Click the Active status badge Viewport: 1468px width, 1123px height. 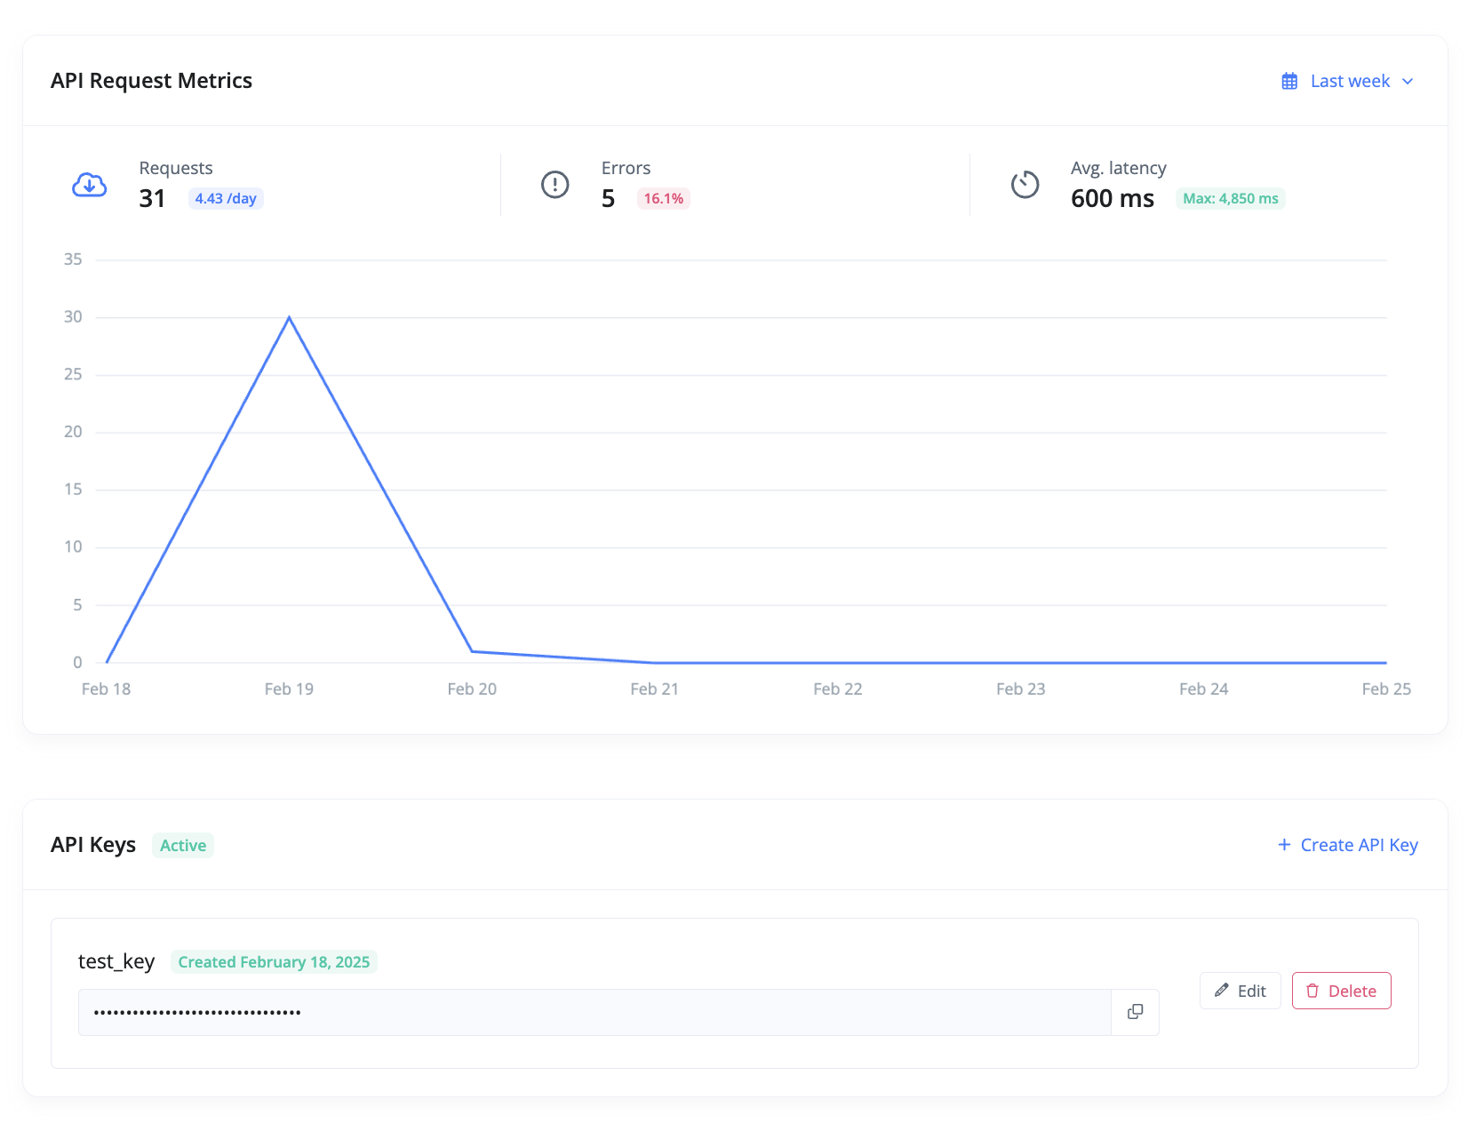pyautogui.click(x=183, y=846)
